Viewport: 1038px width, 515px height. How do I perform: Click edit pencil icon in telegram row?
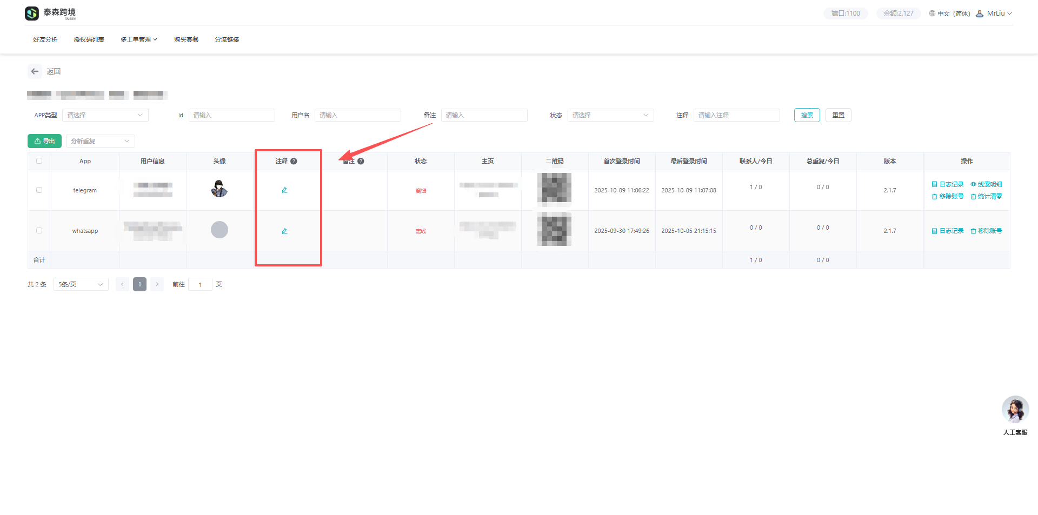click(284, 190)
